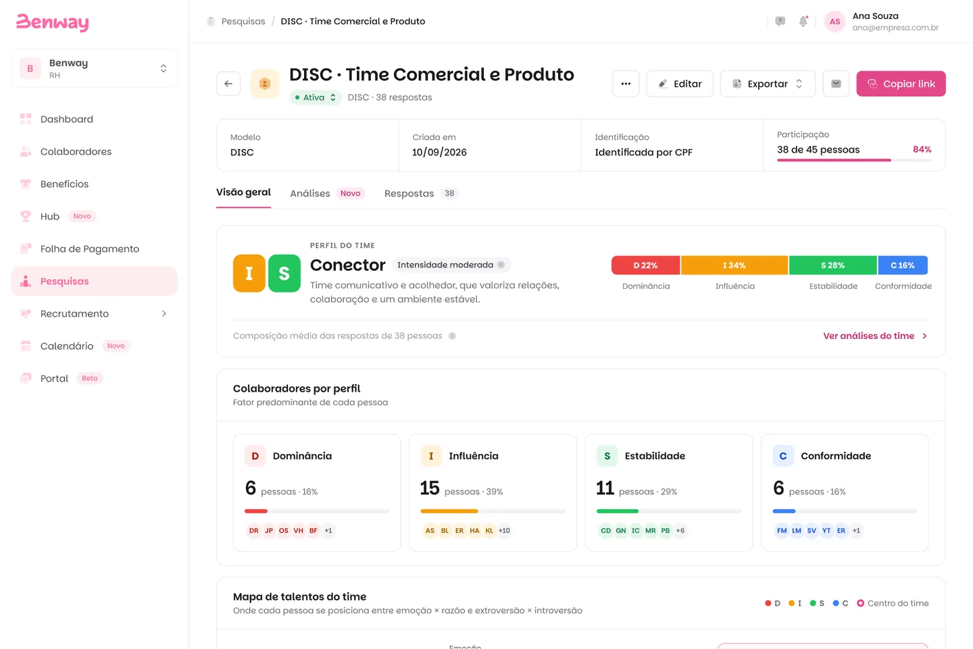
Task: Open the Ativa status dropdown
Action: pyautogui.click(x=315, y=97)
